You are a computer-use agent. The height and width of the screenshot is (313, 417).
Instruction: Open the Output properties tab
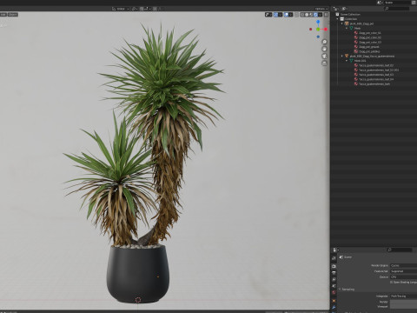click(334, 273)
